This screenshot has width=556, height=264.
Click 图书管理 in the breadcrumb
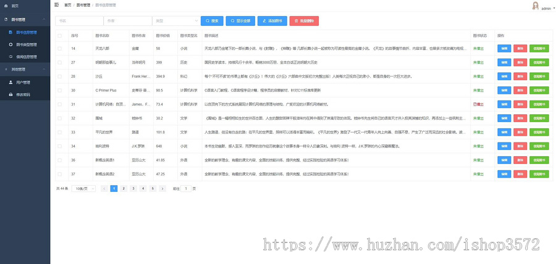coord(83,6)
